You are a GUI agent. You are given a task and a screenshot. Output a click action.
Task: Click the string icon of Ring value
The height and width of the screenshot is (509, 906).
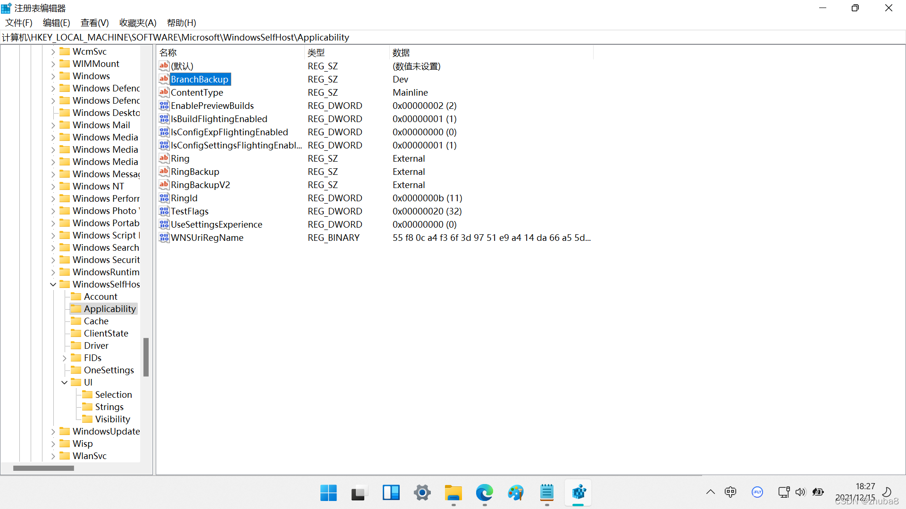tap(164, 158)
